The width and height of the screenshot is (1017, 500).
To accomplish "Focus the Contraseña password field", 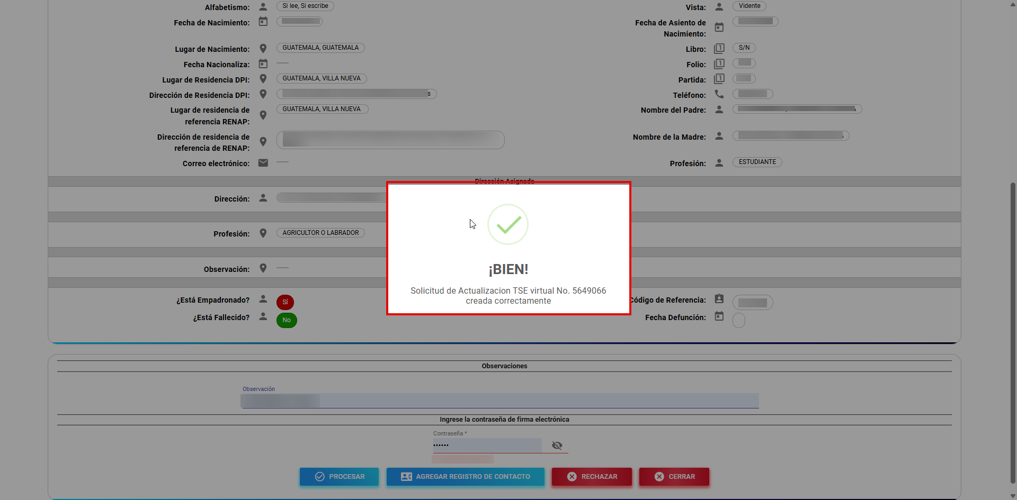I will (x=486, y=446).
